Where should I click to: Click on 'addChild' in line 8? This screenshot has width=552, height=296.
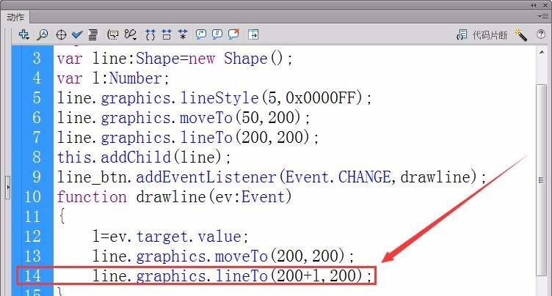pyautogui.click(x=136, y=157)
